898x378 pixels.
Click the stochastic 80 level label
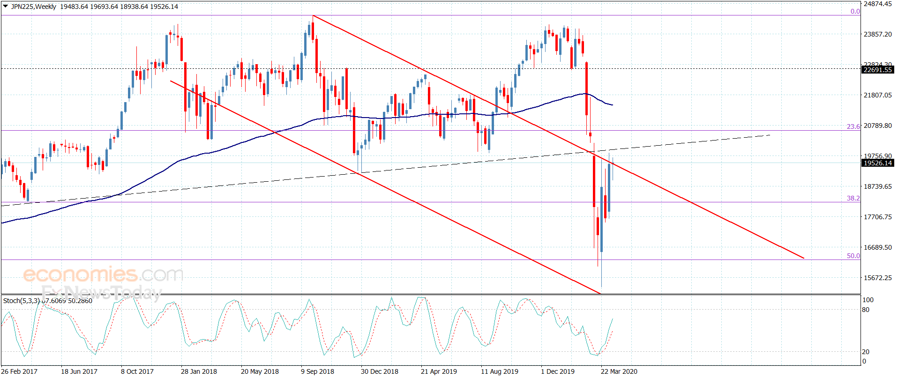[x=866, y=310]
